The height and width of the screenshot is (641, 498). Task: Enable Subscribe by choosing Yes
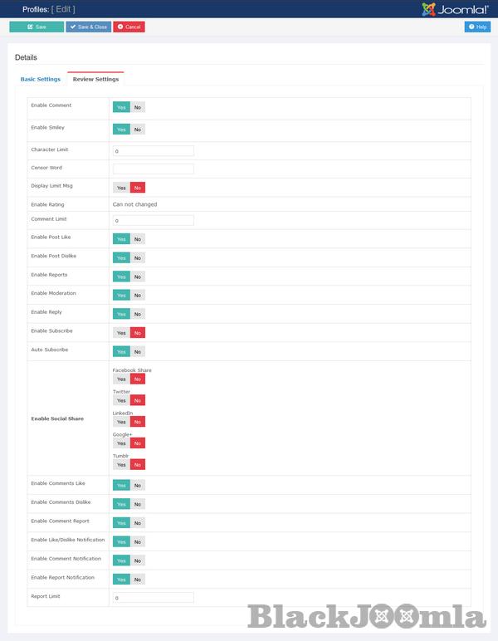pyautogui.click(x=121, y=332)
